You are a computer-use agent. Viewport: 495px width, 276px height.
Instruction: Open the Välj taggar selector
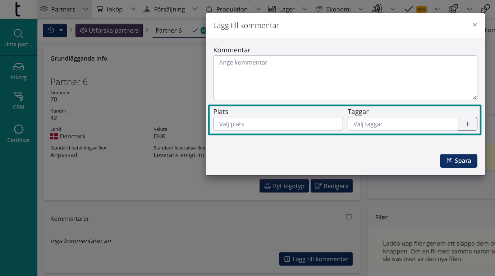[403, 124]
